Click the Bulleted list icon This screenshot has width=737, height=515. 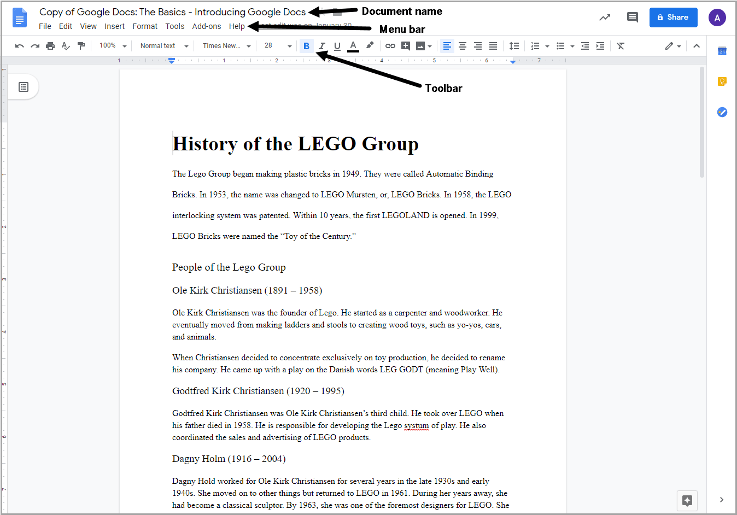(560, 46)
